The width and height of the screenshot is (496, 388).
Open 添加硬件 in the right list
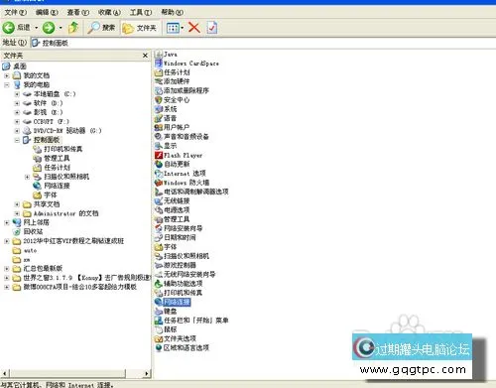point(173,81)
